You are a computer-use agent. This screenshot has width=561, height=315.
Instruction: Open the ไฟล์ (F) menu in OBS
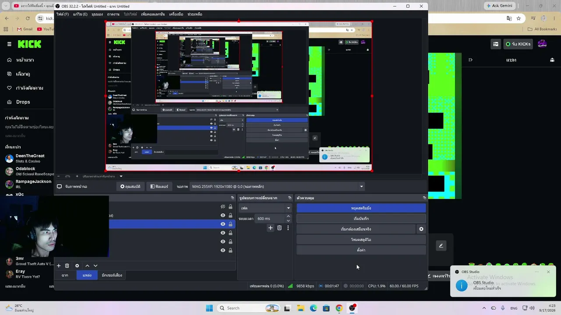[x=62, y=14]
